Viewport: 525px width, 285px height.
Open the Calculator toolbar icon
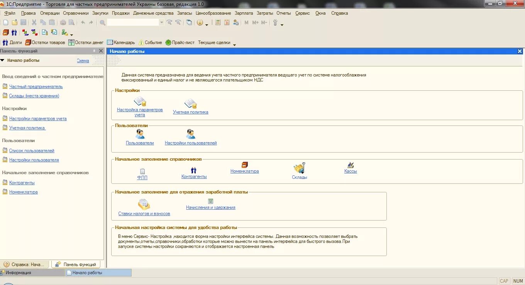pyautogui.click(x=218, y=22)
